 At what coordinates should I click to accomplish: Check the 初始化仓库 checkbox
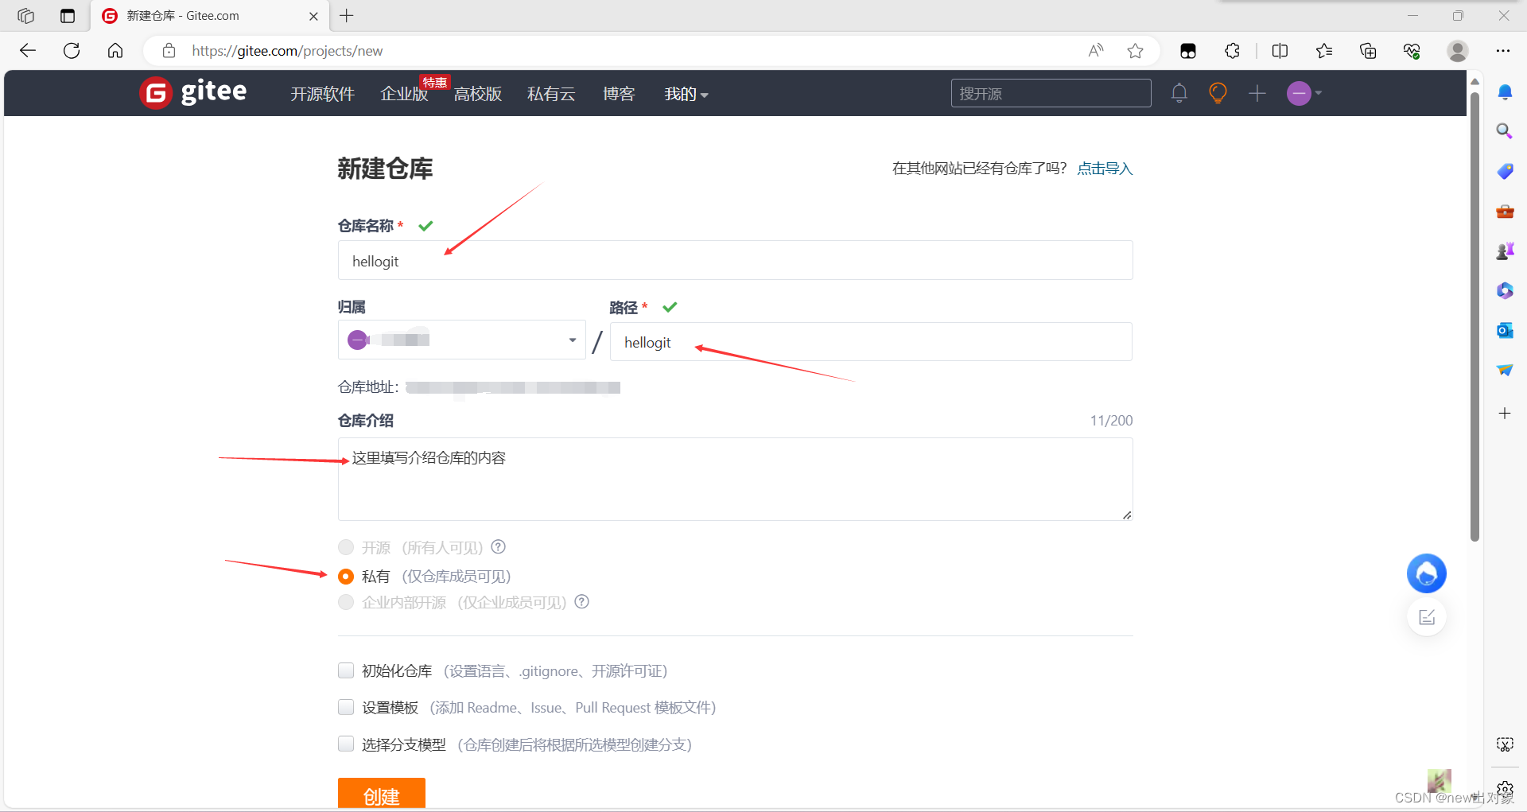pyautogui.click(x=346, y=670)
